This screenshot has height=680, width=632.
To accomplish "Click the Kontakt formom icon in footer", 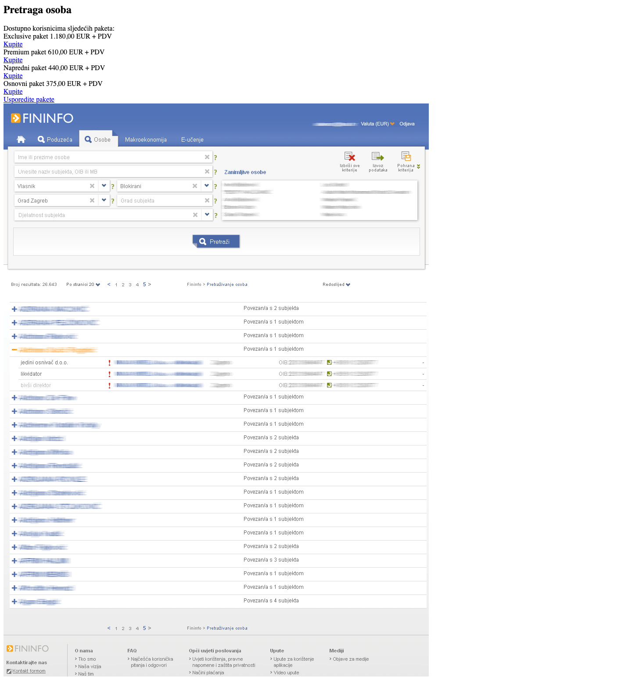I will pos(9,671).
